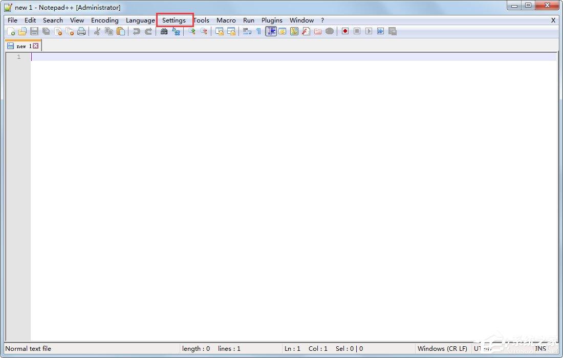Viewport: 563px width, 358px height.
Task: Open the ? help menu
Action: click(x=322, y=20)
